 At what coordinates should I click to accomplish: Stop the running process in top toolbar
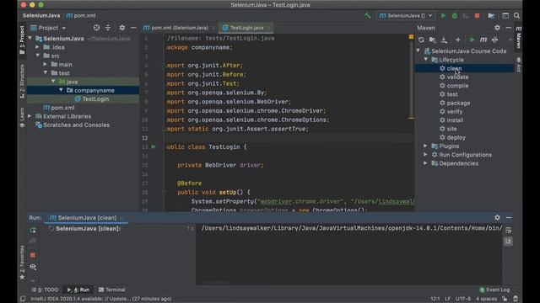coord(477,16)
